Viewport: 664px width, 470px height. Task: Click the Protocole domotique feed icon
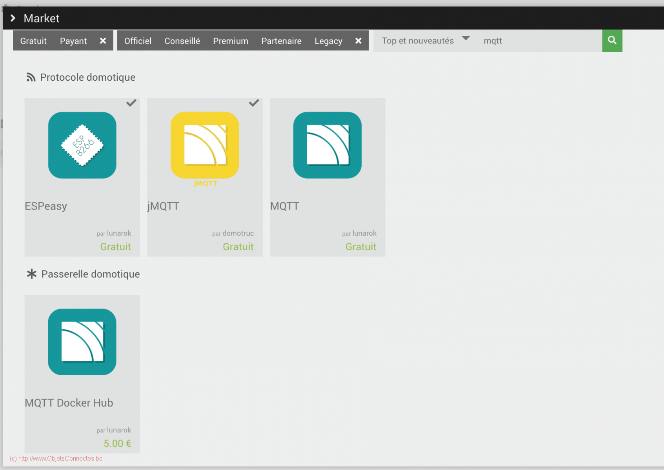tap(31, 77)
